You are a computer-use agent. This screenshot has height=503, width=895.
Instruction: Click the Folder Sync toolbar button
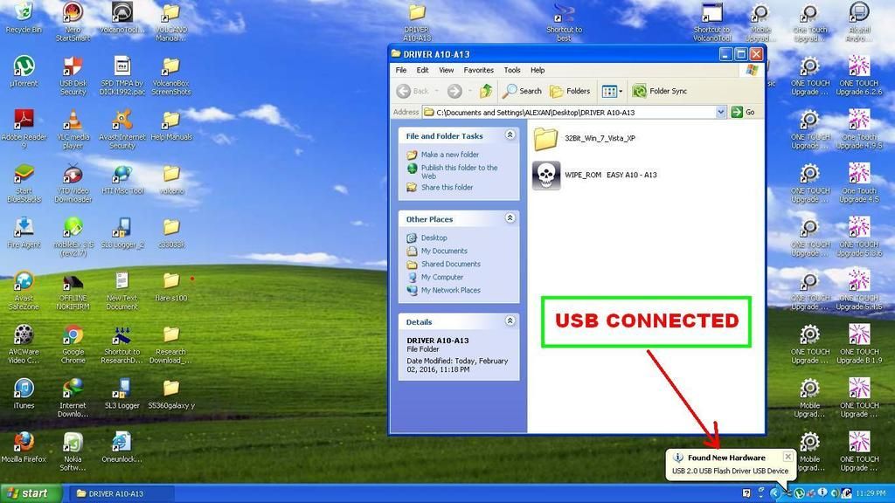coord(659,91)
